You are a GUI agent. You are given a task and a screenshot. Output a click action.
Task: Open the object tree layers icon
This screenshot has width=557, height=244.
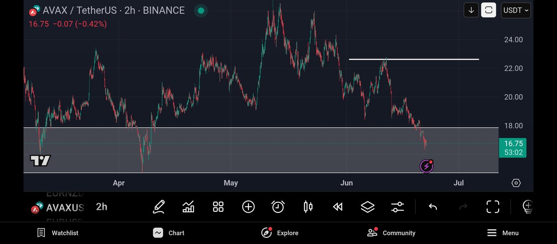tap(368, 207)
